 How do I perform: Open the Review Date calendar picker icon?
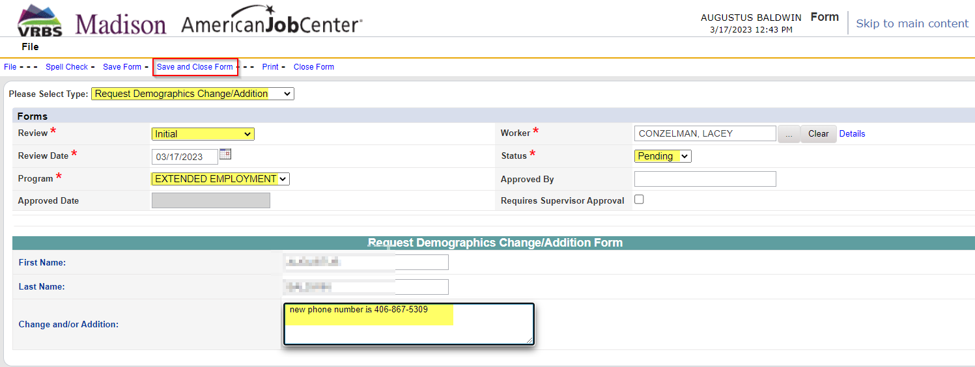(x=225, y=154)
